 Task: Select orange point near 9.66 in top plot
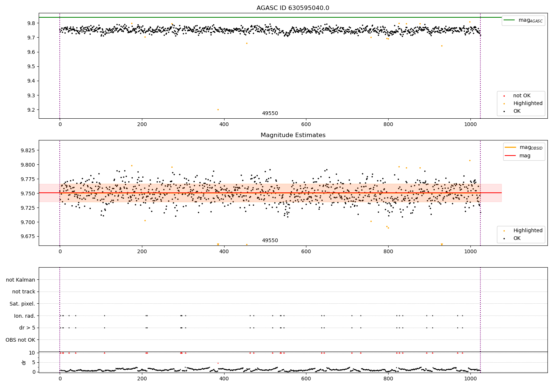[x=247, y=43]
